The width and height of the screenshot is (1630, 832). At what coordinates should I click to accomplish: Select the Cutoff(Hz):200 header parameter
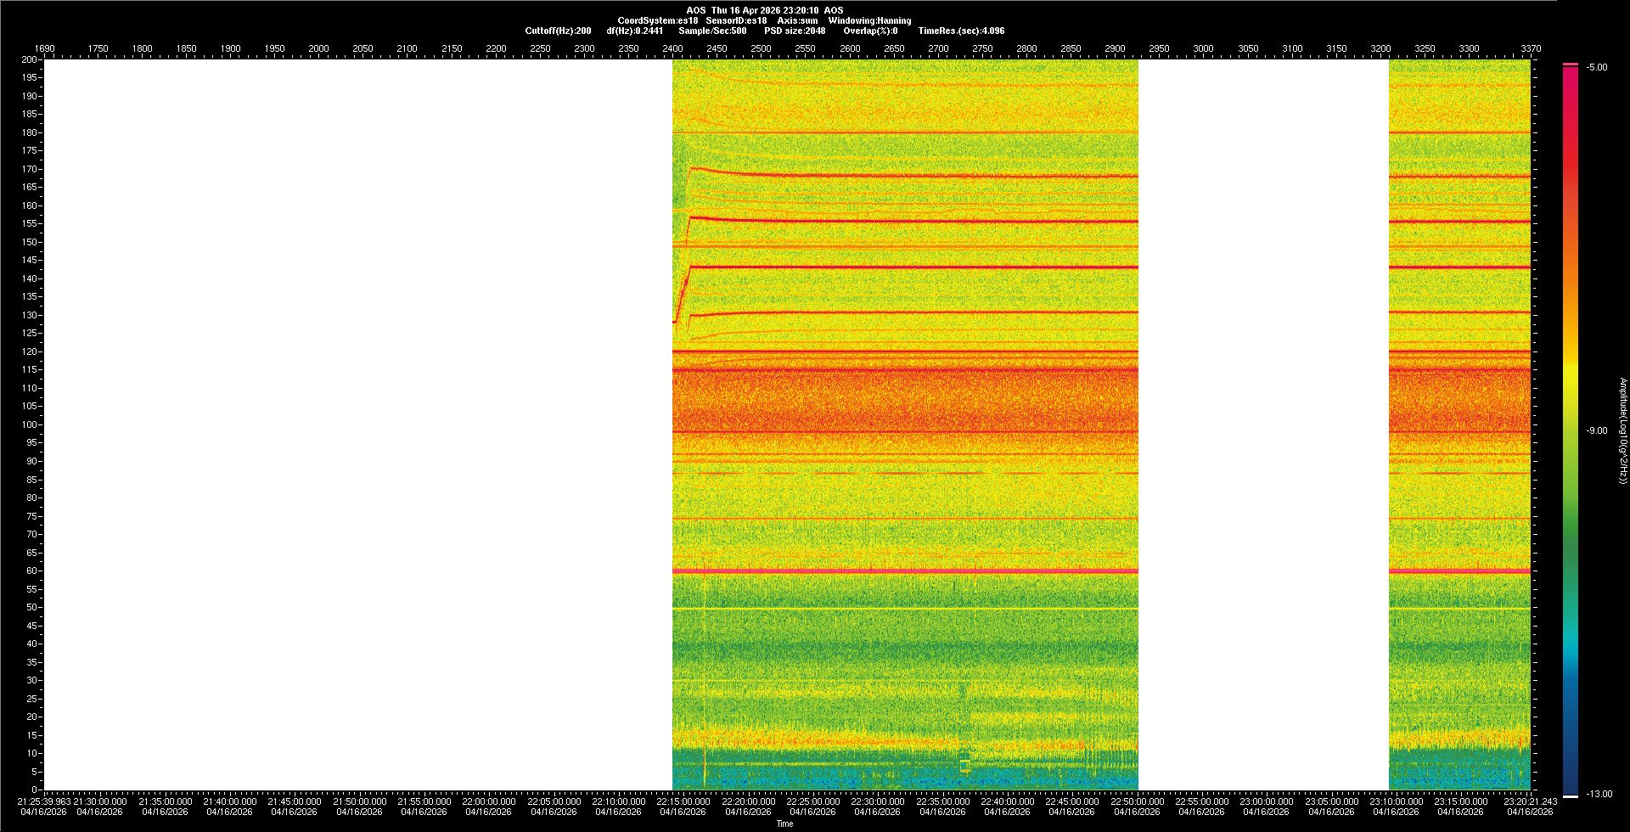click(x=558, y=31)
